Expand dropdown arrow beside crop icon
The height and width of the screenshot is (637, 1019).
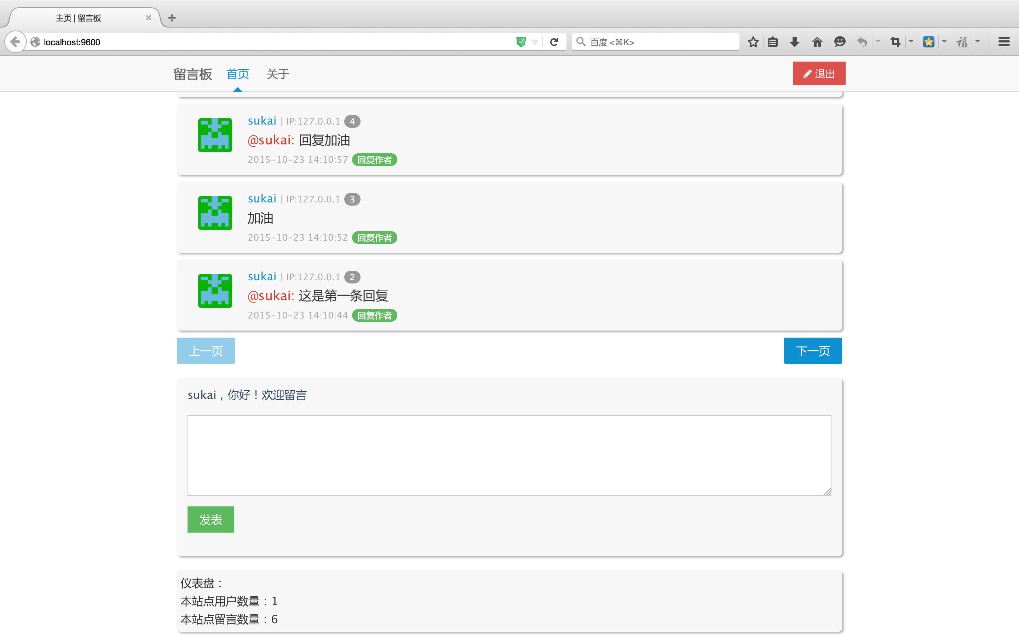pos(911,42)
